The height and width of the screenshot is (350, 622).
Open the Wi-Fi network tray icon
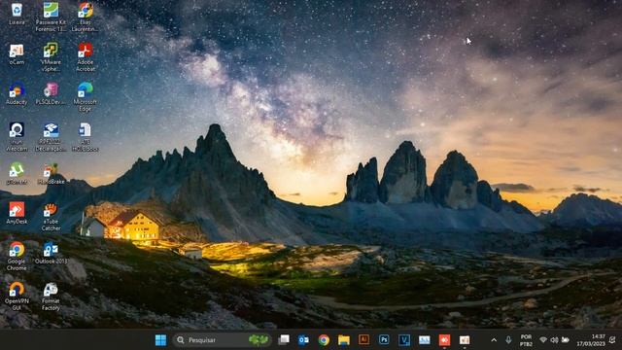point(543,340)
